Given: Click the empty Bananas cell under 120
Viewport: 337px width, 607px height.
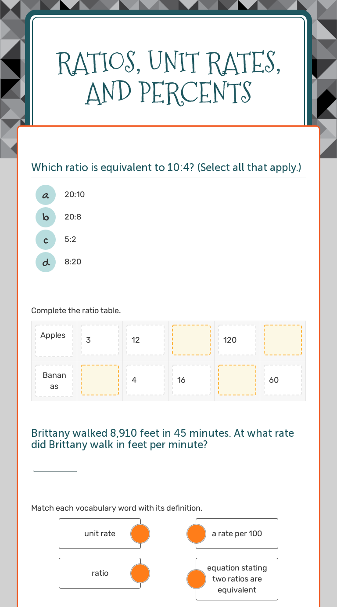Looking at the screenshot, I should (x=237, y=380).
